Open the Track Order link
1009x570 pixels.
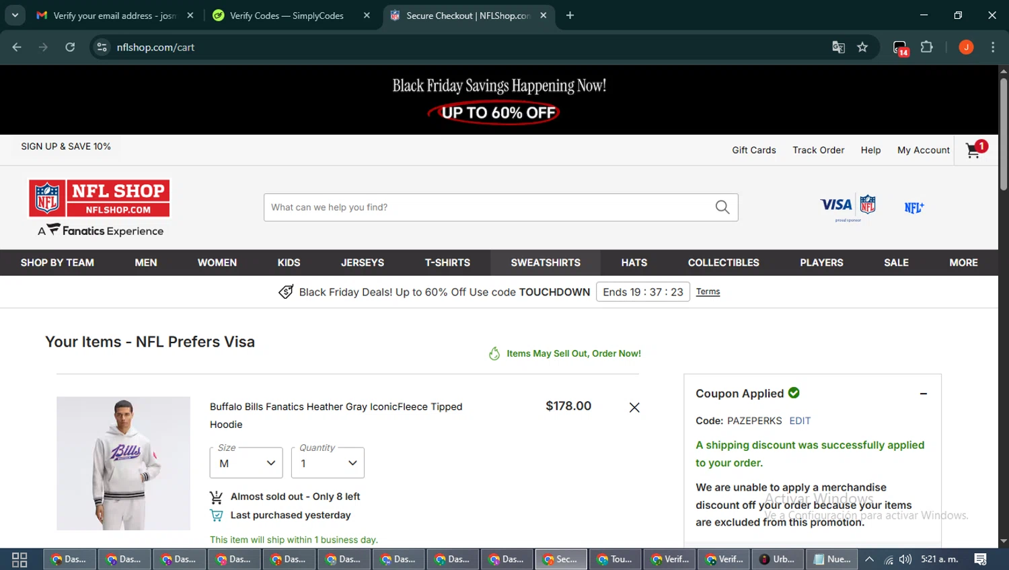(819, 150)
